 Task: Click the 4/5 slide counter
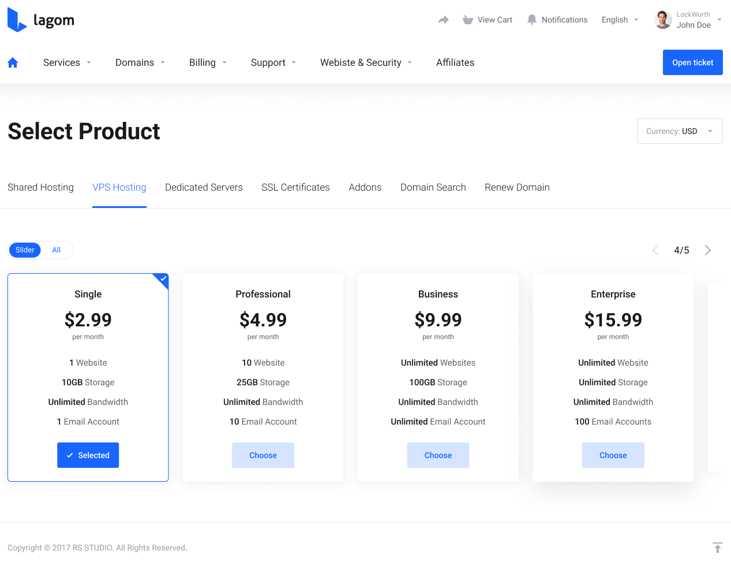point(681,250)
